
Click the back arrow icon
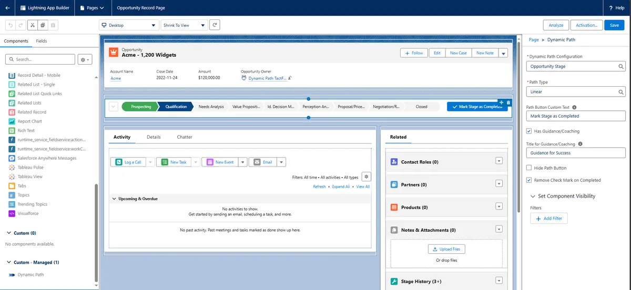(x=7, y=8)
